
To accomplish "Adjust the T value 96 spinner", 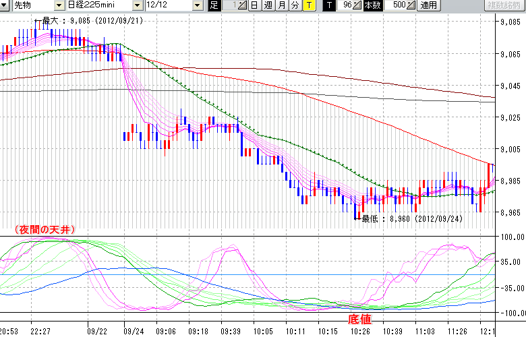I will 357,5.
